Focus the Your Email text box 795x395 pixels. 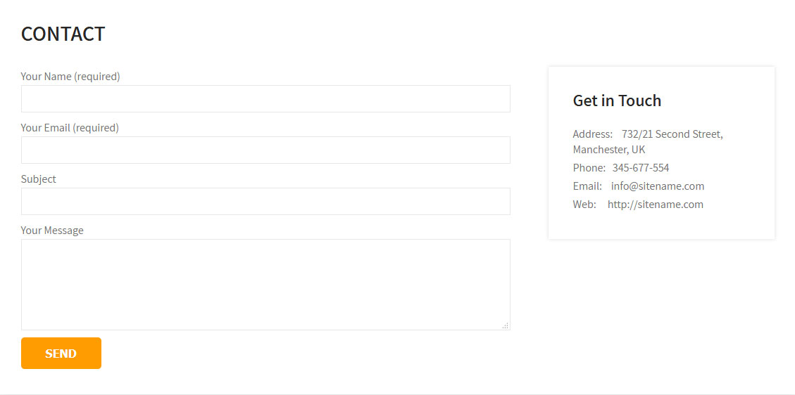(265, 150)
